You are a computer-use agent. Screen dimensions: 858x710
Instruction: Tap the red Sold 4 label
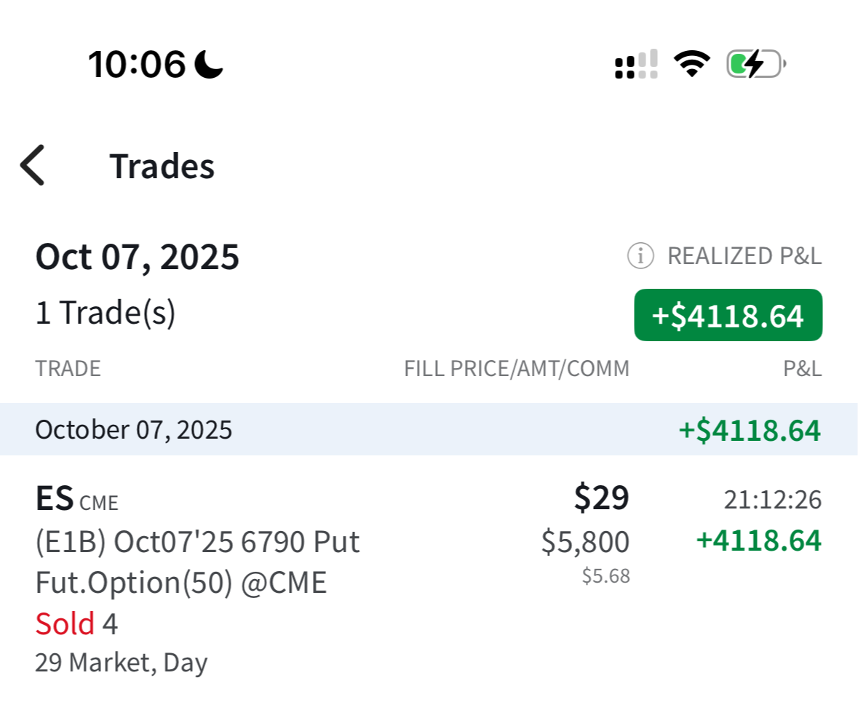76,624
